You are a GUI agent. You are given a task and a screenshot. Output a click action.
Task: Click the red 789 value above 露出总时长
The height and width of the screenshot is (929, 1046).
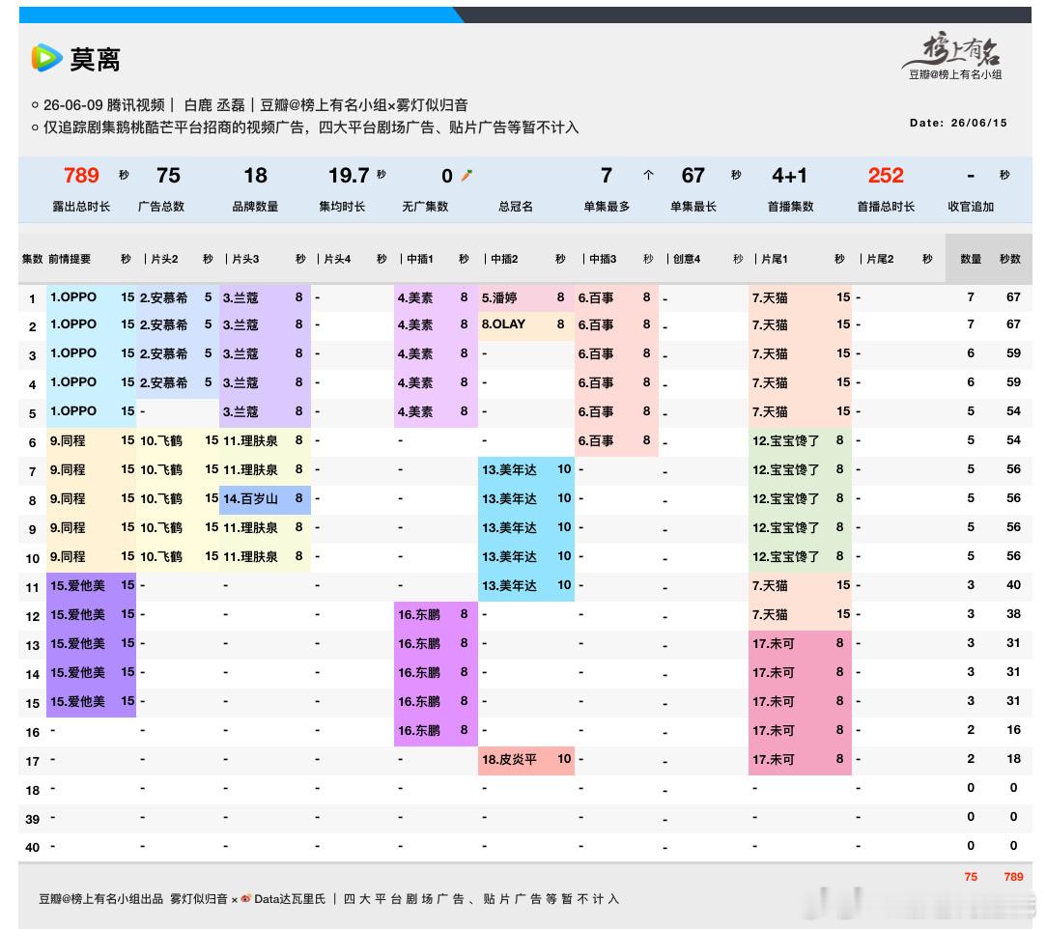coord(81,176)
